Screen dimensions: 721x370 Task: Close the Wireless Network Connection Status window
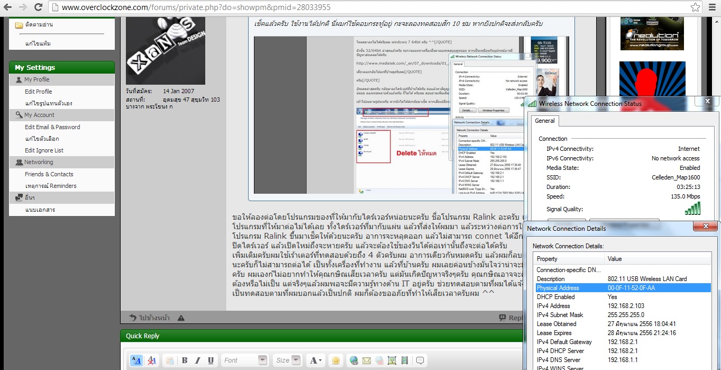click(706, 101)
